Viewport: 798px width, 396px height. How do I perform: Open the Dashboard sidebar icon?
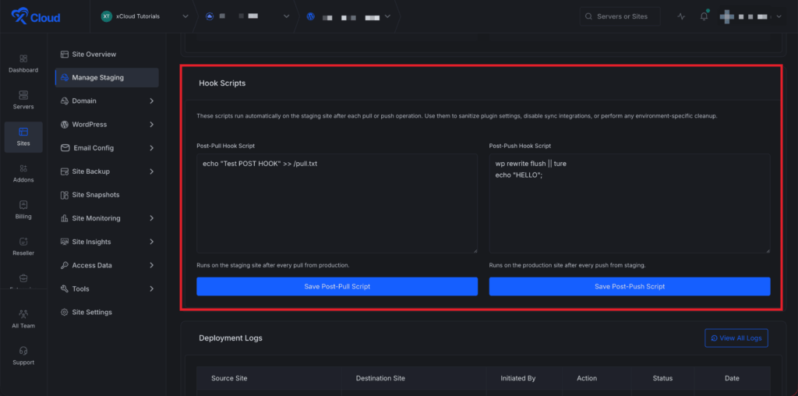[x=23, y=63]
